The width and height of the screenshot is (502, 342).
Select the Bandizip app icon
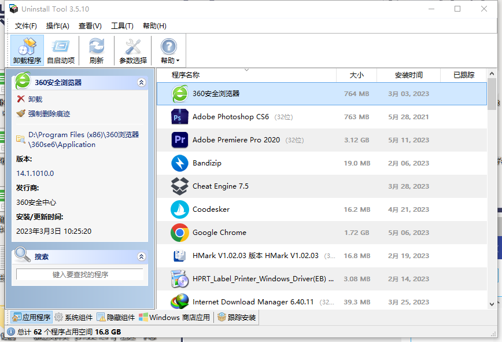coord(180,163)
